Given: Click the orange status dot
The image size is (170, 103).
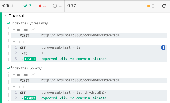Looking at the screenshot, I should click(149, 6).
